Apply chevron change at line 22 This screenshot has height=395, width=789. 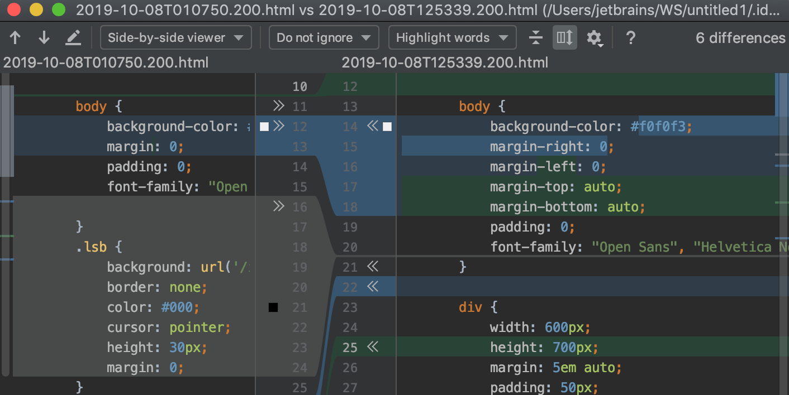(x=373, y=287)
